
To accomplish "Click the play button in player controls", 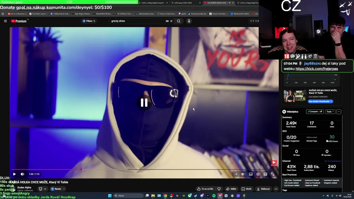I will coord(14,174).
